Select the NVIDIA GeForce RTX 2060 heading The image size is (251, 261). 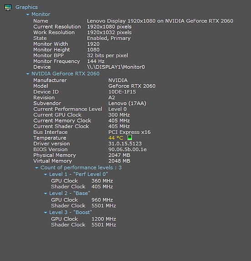click(65, 74)
